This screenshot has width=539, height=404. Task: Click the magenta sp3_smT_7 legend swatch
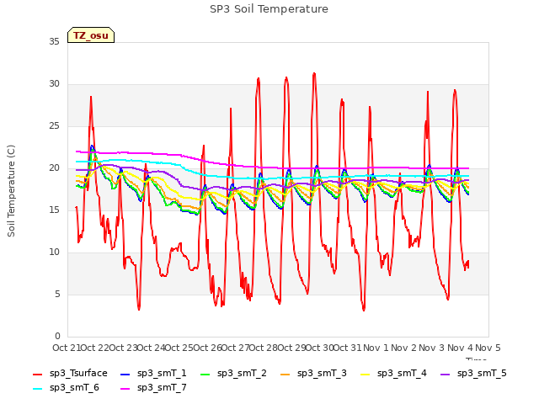125,389
